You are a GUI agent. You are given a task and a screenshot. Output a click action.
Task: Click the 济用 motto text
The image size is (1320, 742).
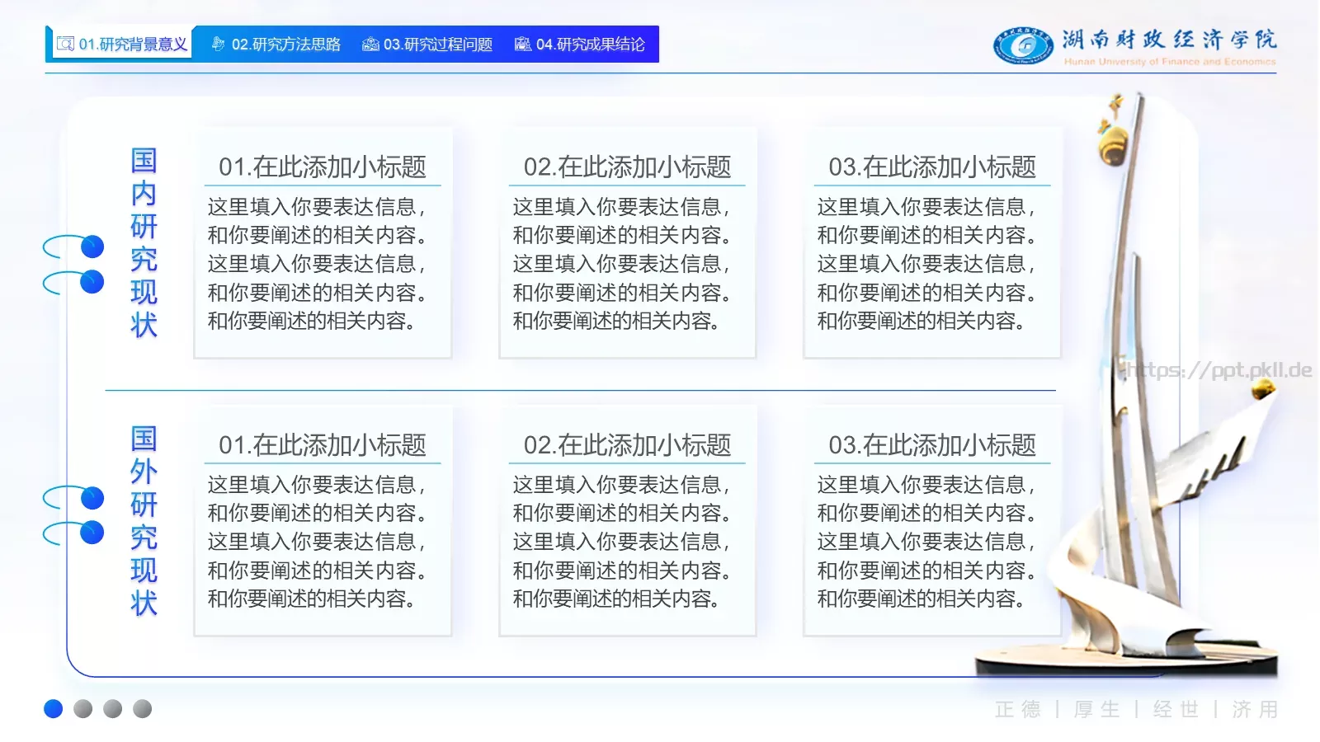(x=1255, y=709)
